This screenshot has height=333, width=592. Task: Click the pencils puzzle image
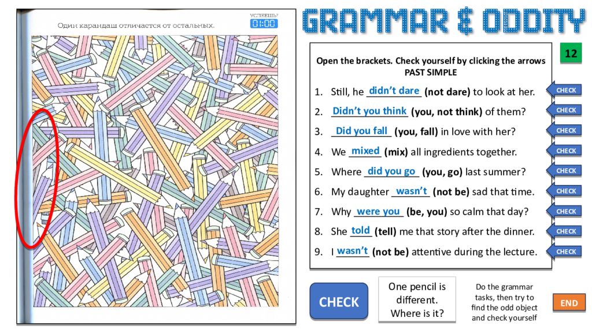(x=155, y=171)
